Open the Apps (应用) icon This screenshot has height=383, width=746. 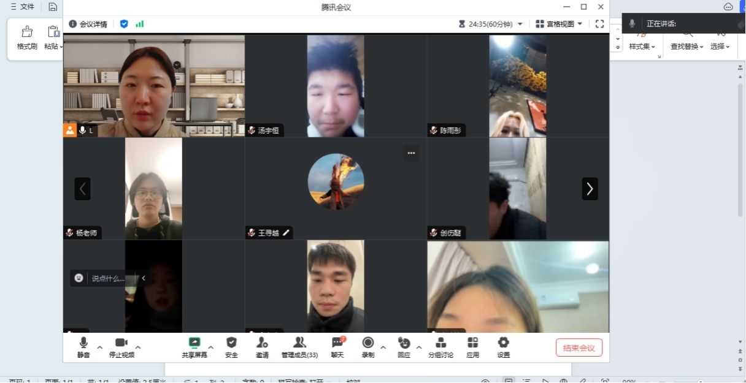pyautogui.click(x=472, y=343)
